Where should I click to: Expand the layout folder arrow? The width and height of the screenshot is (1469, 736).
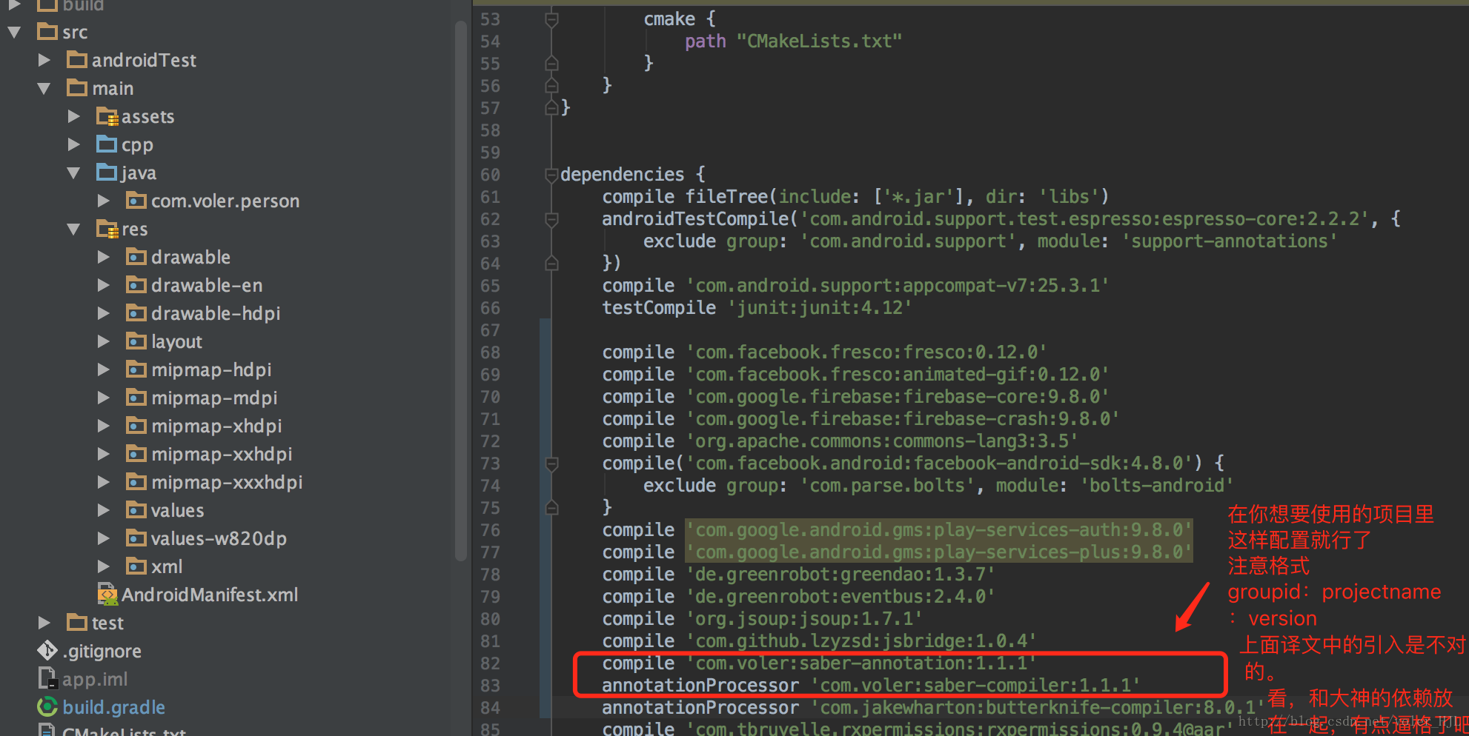103,341
